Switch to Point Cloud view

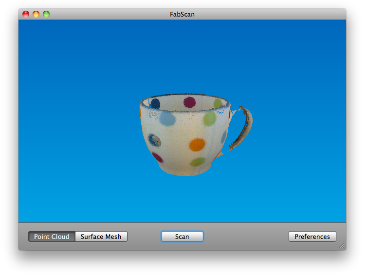52,236
